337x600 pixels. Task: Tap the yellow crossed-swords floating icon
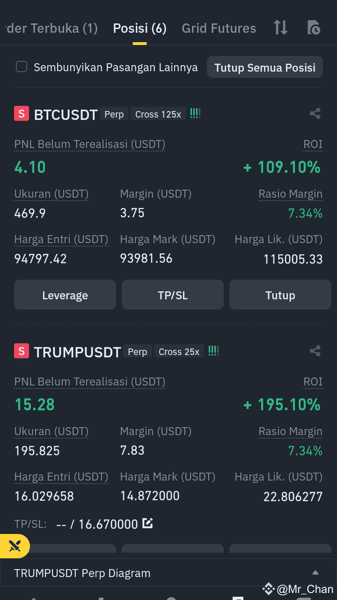pyautogui.click(x=14, y=546)
